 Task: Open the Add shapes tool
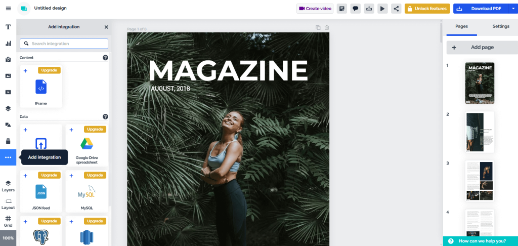(x=8, y=125)
